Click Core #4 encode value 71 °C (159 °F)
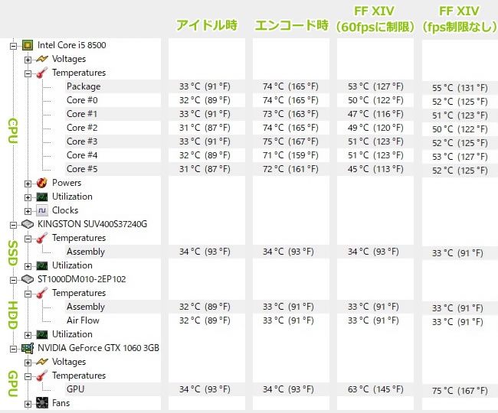498x413 pixels. click(x=290, y=155)
